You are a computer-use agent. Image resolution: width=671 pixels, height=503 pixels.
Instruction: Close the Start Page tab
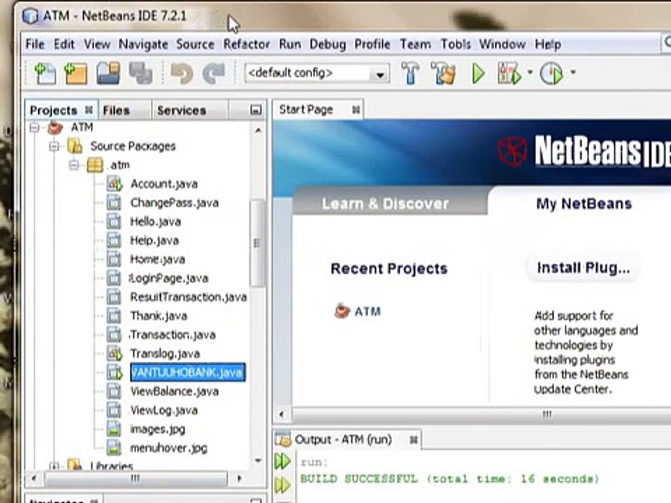tap(356, 110)
